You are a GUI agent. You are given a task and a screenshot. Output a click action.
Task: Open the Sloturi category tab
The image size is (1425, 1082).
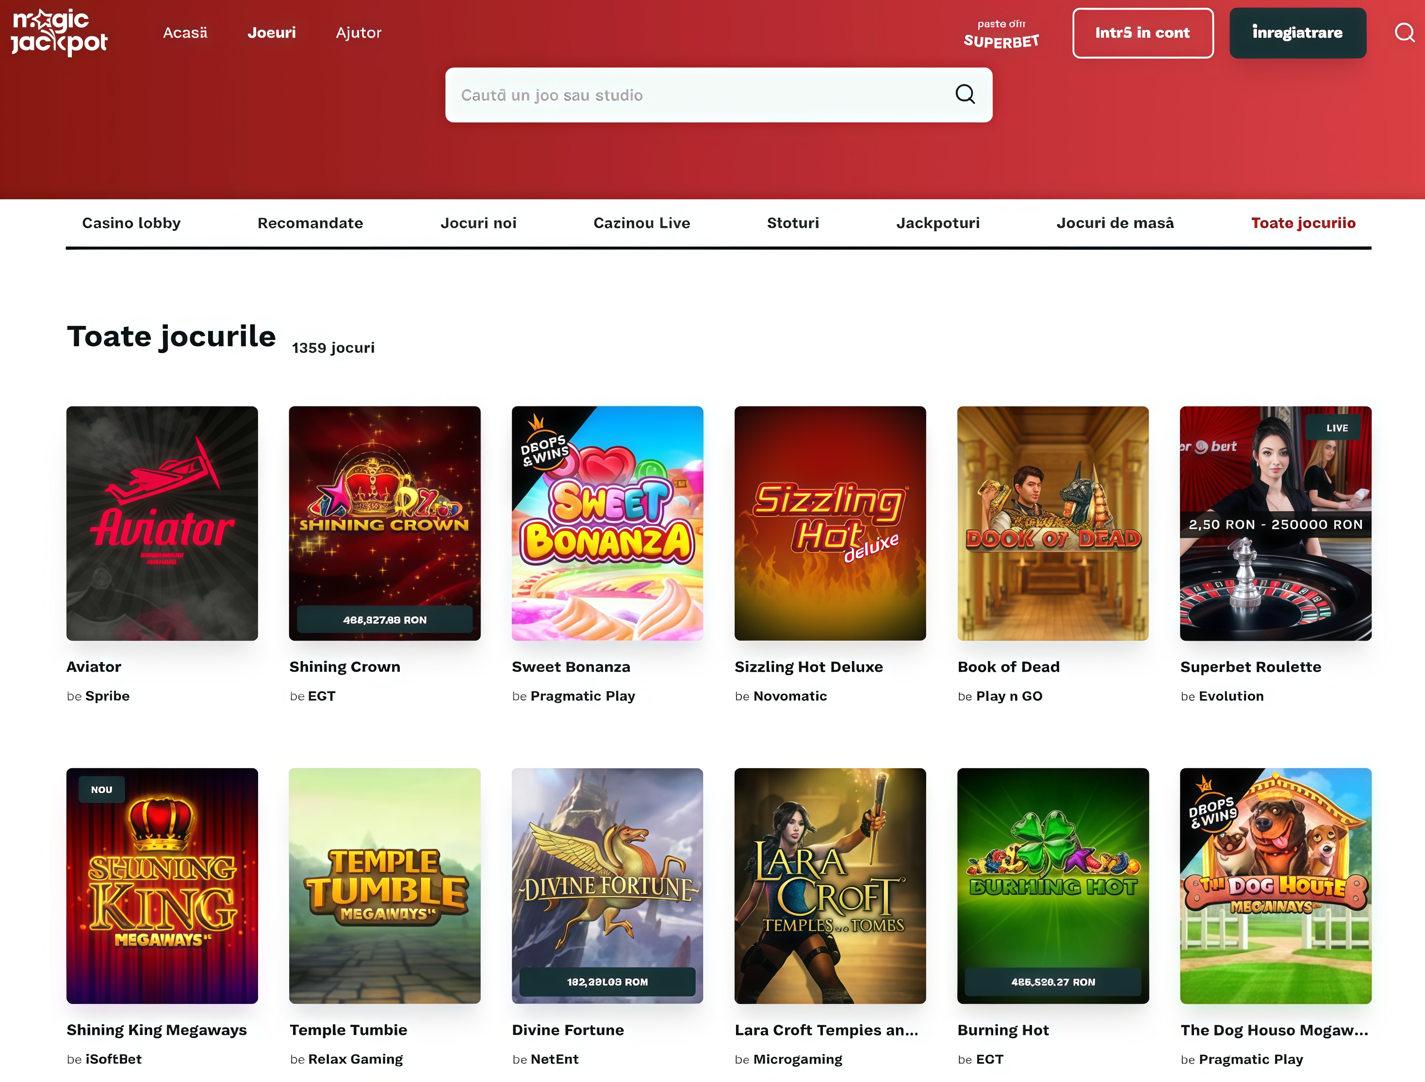[793, 223]
